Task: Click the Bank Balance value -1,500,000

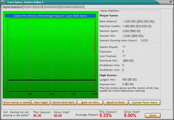Action: (x=138, y=21)
